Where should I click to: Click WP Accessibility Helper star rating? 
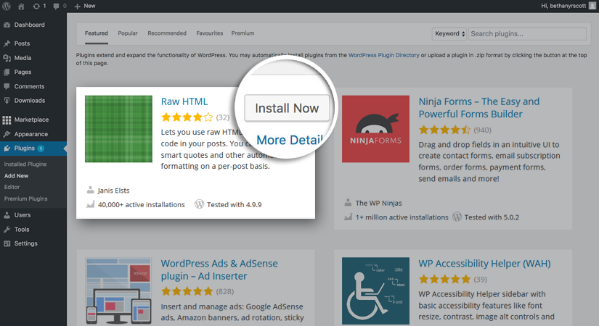[x=444, y=280]
